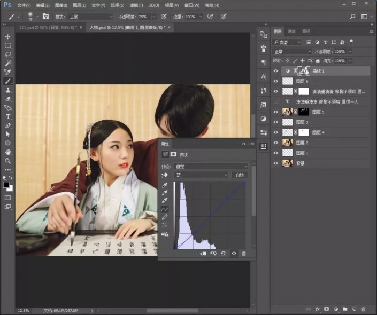Screen dimensions: 377x315
Task: Hide the 图层 3 layer
Action: (276, 122)
